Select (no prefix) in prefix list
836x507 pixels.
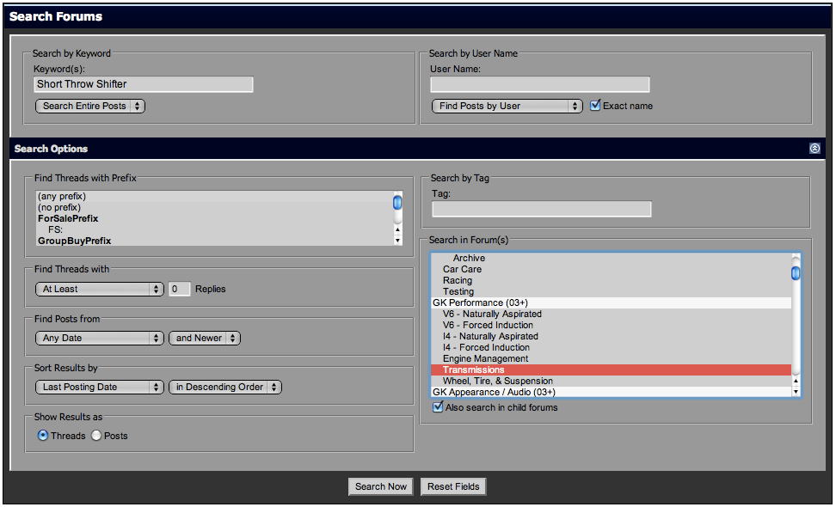click(214, 208)
